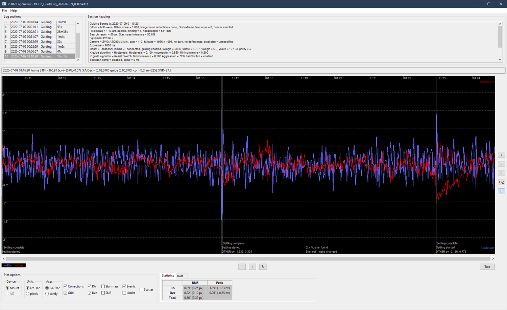Enable the Scatter checkbox
507x310 pixels.
tap(141, 289)
